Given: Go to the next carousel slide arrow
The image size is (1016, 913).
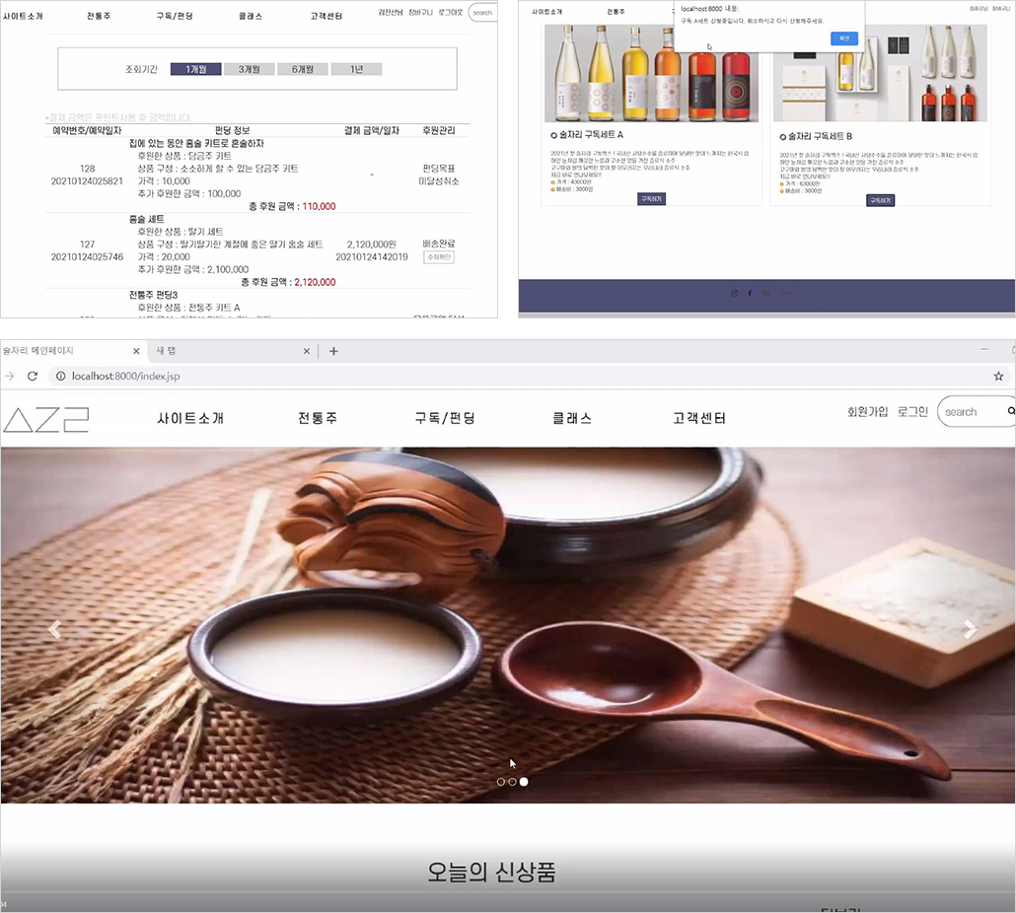Looking at the screenshot, I should click(x=970, y=629).
